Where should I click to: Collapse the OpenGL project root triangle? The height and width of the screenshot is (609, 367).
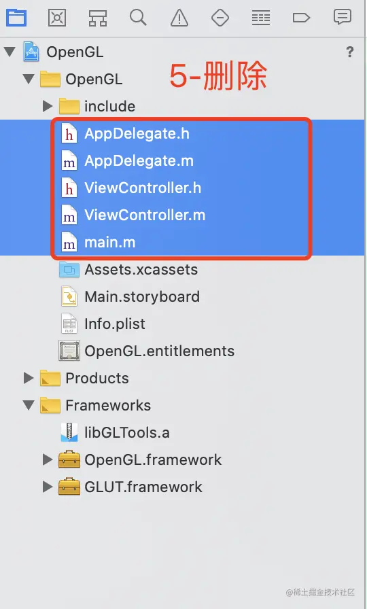10,51
